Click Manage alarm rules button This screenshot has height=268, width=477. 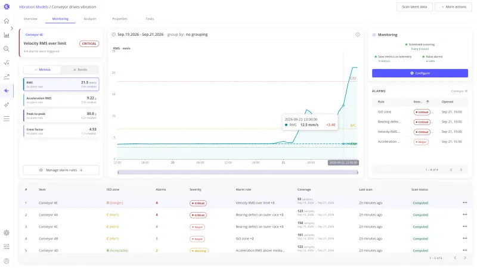[x=61, y=170]
